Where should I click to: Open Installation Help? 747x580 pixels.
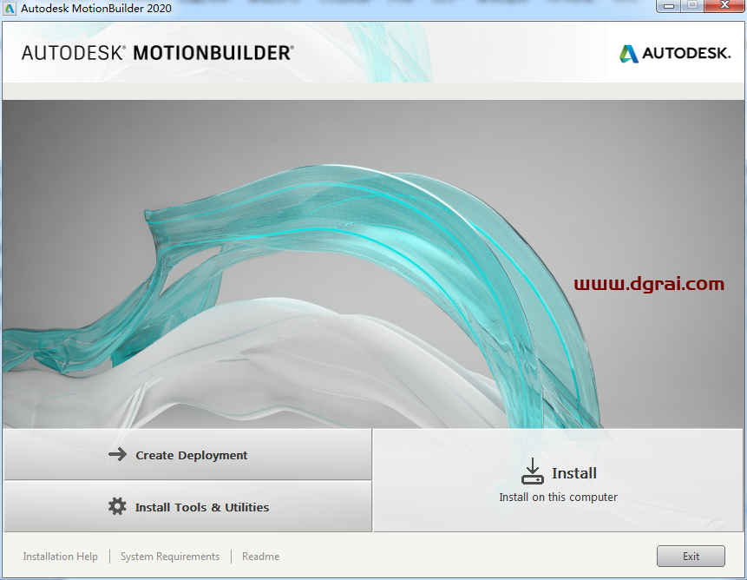pos(60,556)
